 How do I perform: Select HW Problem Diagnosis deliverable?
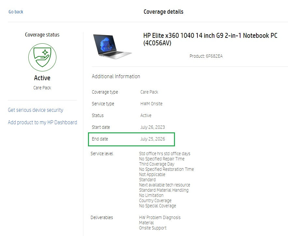click(160, 217)
